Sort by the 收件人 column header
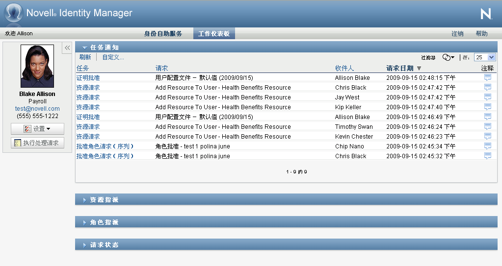 (x=344, y=68)
